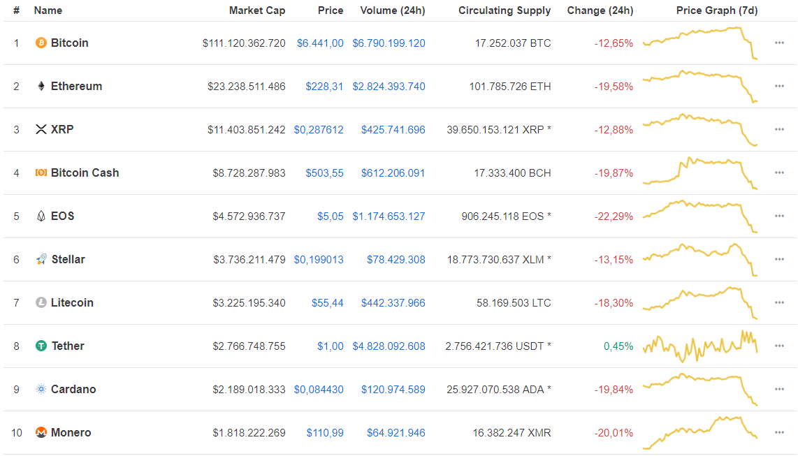This screenshot has width=798, height=456.
Task: Open the Bitcoin 7-day price graph
Action: click(x=700, y=43)
